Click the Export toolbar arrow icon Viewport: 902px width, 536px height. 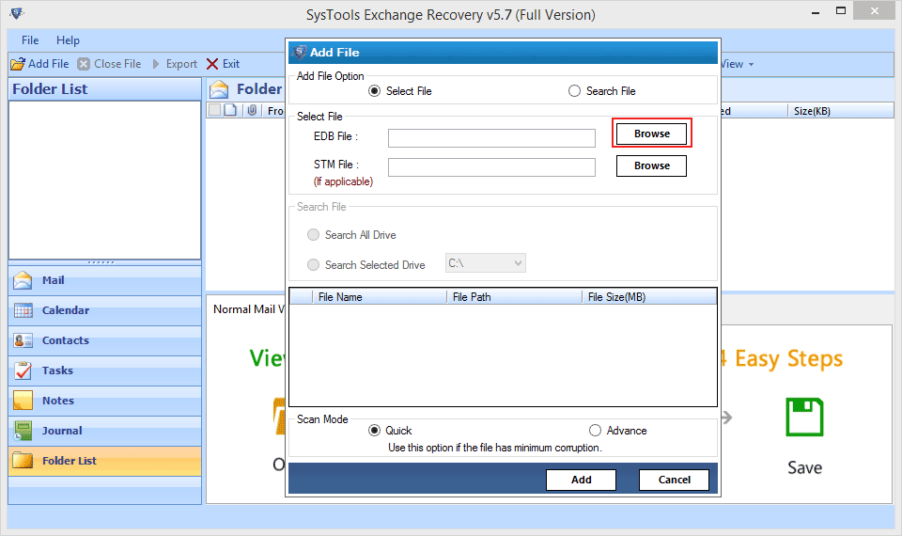tap(156, 64)
